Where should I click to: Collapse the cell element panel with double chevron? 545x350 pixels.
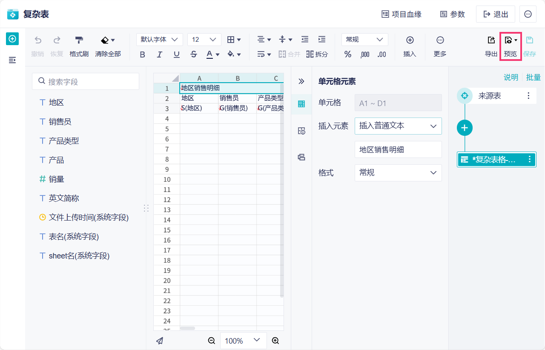[x=301, y=81]
